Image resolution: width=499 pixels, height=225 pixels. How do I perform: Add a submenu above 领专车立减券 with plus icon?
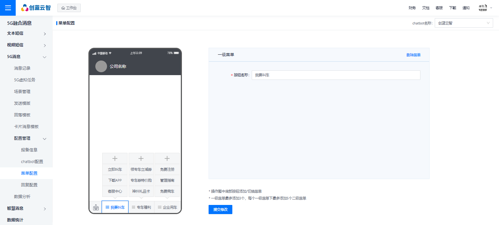click(x=141, y=159)
